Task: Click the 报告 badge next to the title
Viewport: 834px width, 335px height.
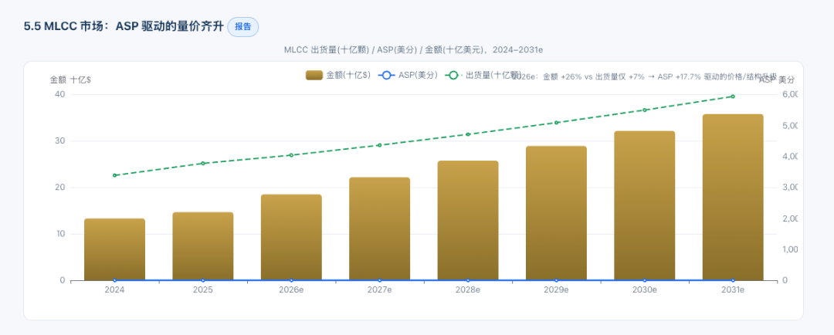Action: [x=242, y=26]
